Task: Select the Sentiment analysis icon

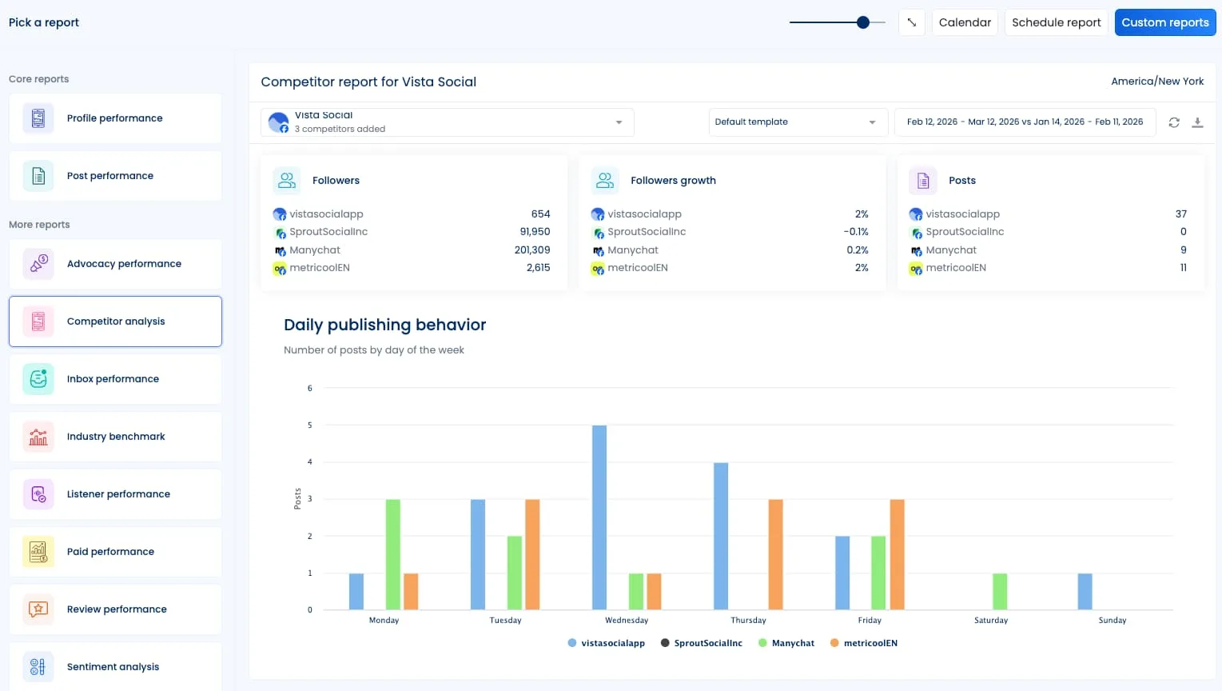Action: (x=38, y=666)
